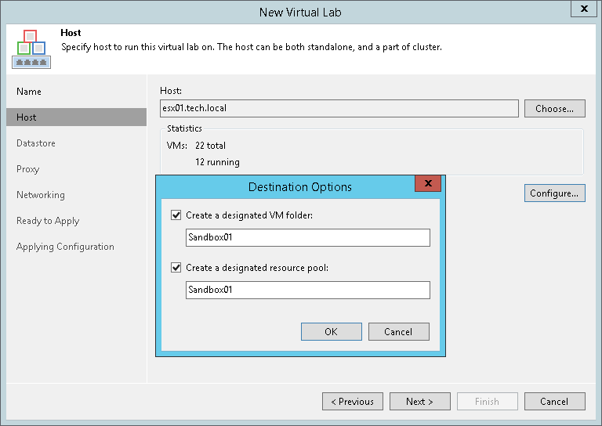The image size is (602, 426).
Task: Cancel the Destination Options dialog
Action: coord(398,332)
